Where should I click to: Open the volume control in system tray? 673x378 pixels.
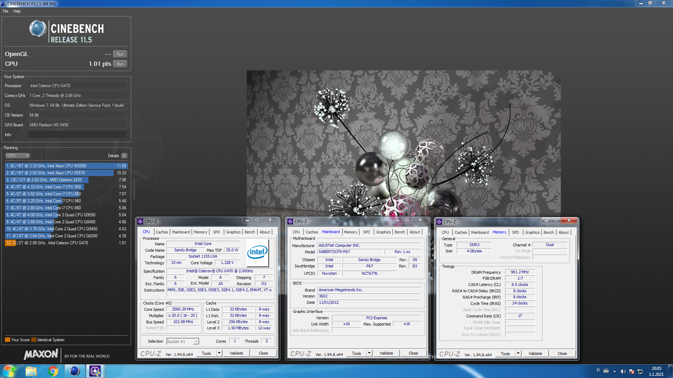[x=623, y=371]
